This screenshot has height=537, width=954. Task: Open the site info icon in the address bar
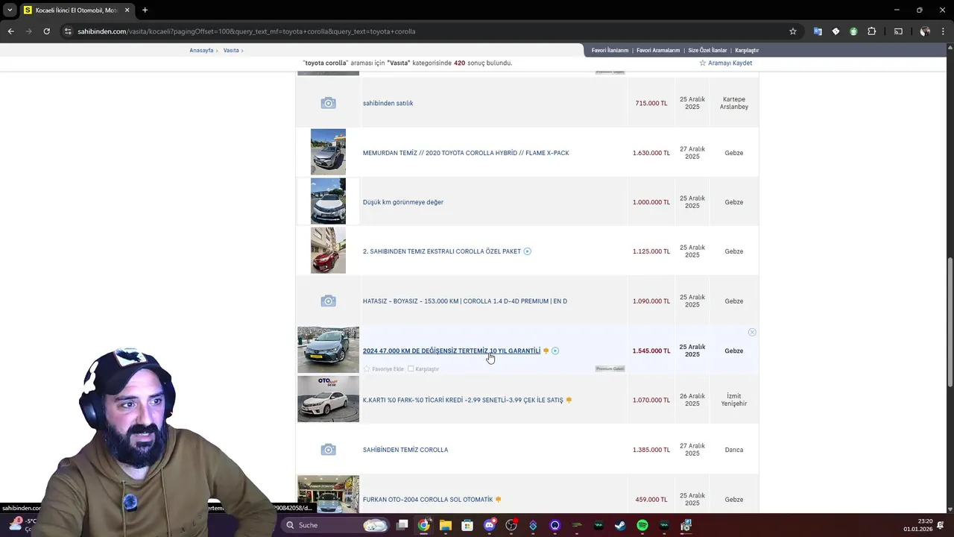coord(68,31)
